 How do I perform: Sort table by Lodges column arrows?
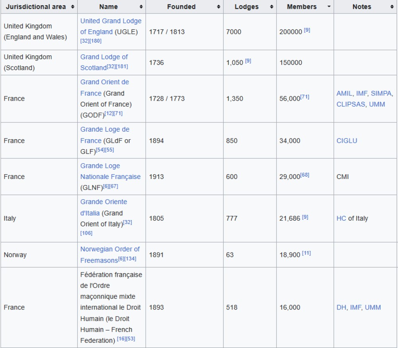point(271,7)
